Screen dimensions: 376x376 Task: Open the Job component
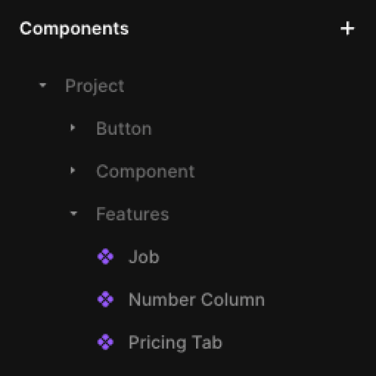click(143, 257)
